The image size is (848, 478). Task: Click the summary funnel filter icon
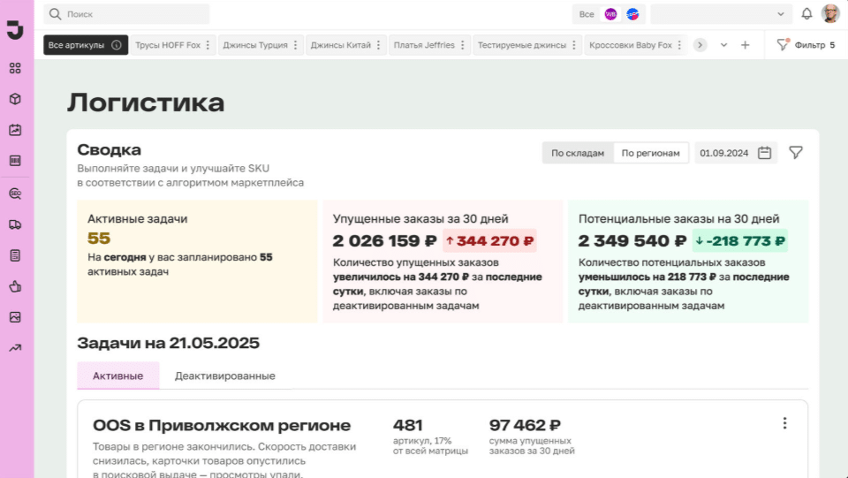click(796, 153)
